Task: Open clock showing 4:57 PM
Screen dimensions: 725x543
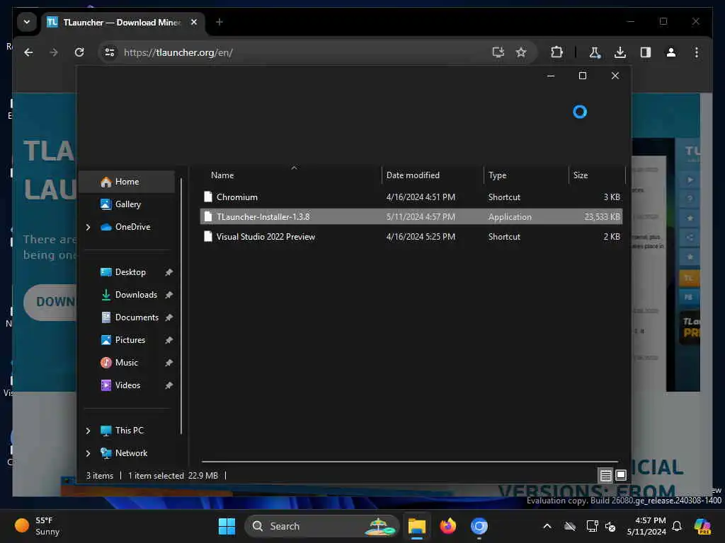Action: pos(646,526)
